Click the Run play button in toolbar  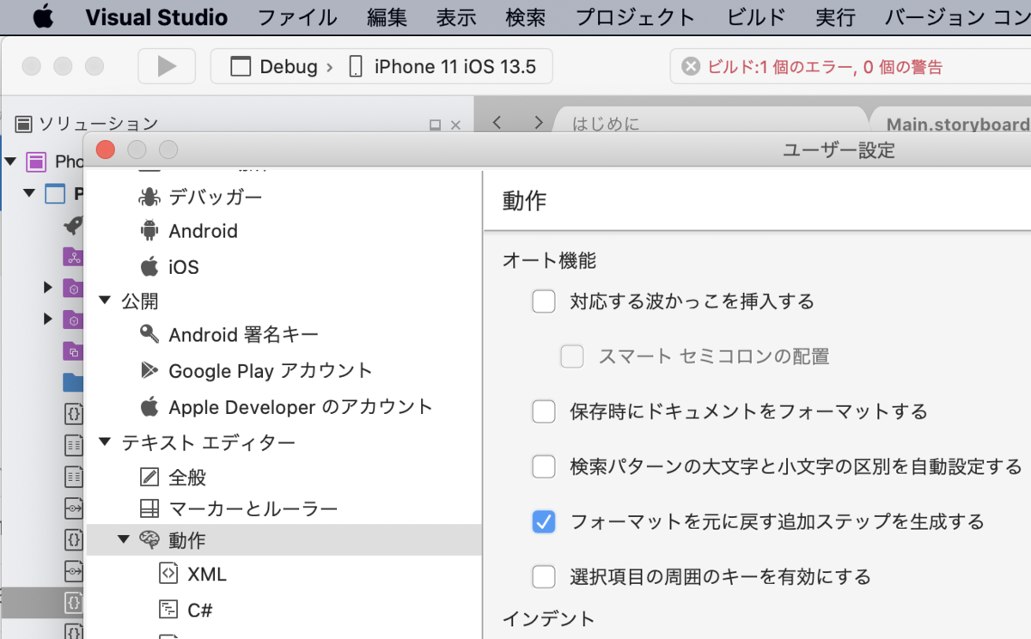167,66
